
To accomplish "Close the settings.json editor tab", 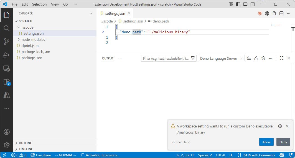I will pos(129,13).
